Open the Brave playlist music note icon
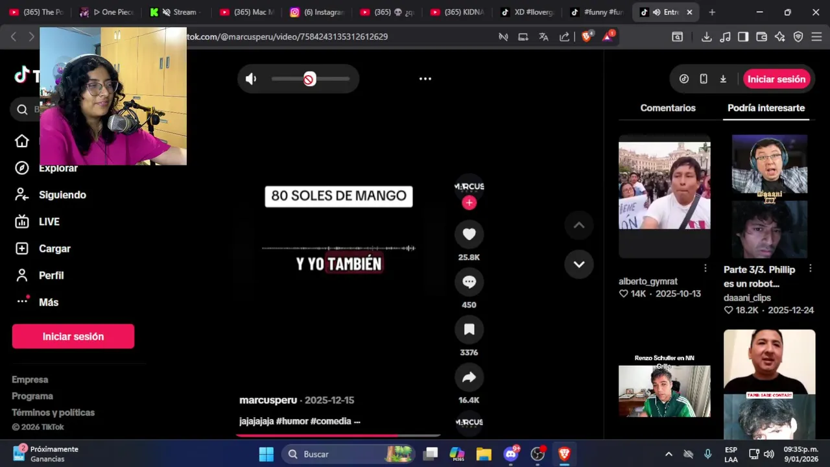830x467 pixels. (x=726, y=37)
